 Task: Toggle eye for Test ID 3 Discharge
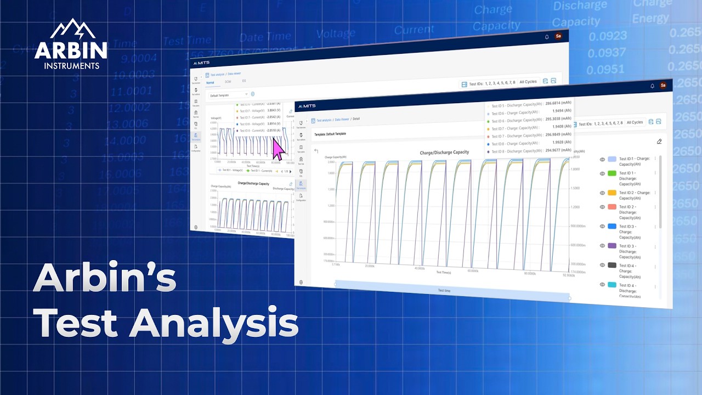[x=602, y=246]
